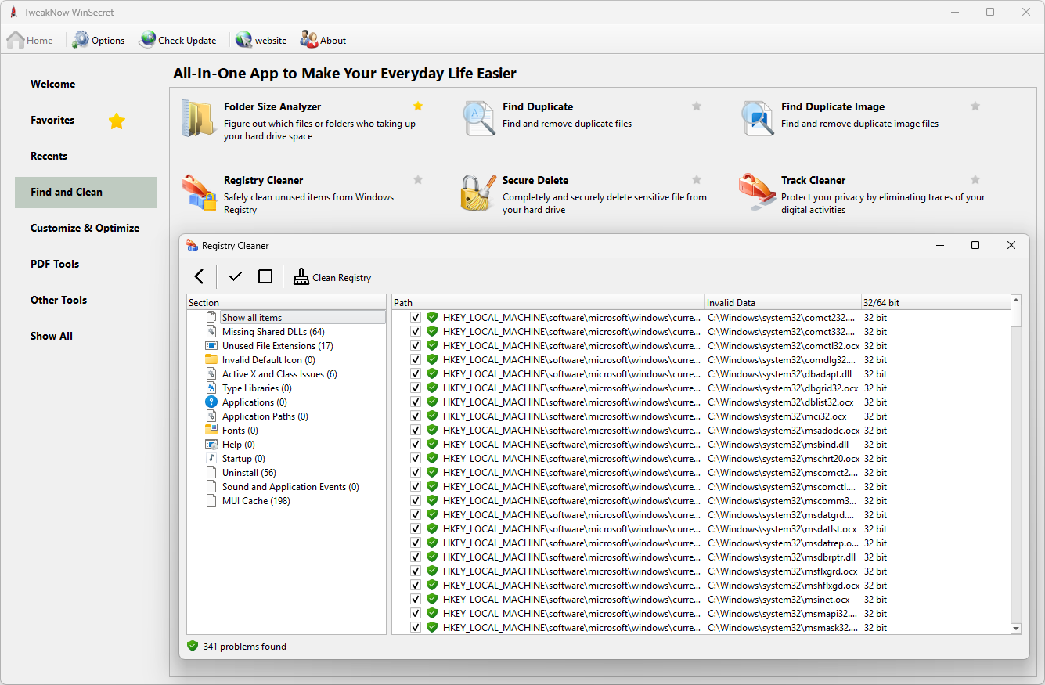The image size is (1045, 685).
Task: Unfavorite Folder Size Analyzer via yellow star
Action: click(x=418, y=106)
